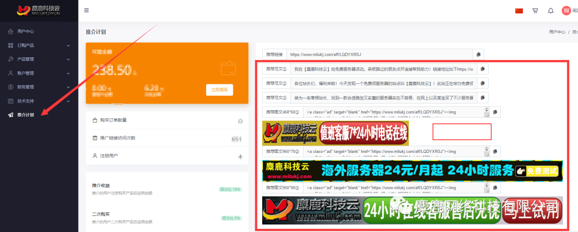
Task: Click the 推介收益 heading
Action: (101, 185)
